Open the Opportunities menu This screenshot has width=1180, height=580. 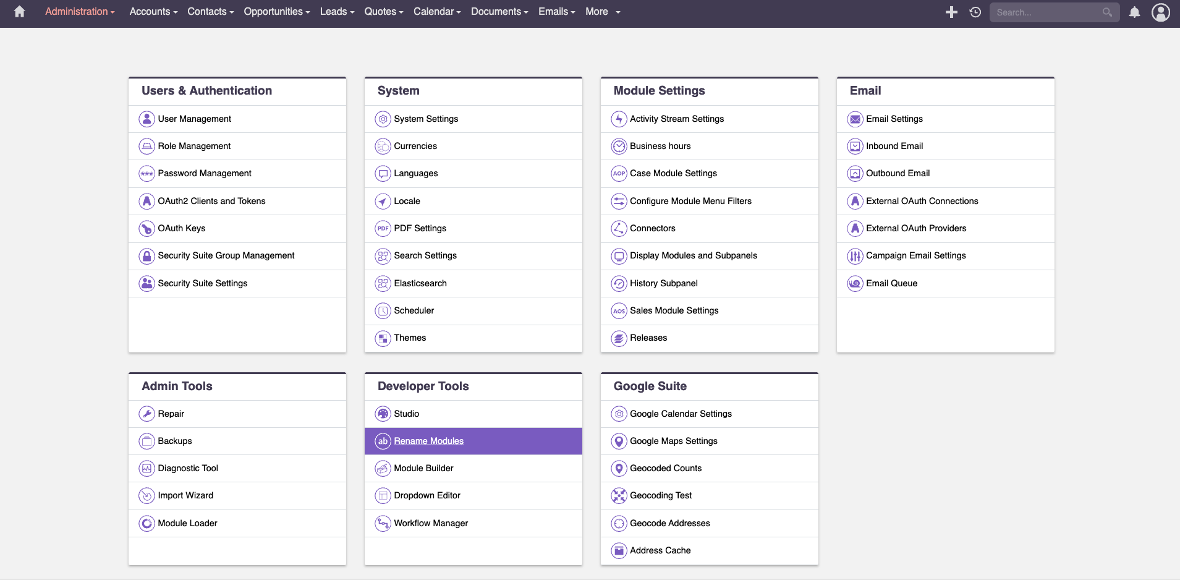tap(276, 12)
